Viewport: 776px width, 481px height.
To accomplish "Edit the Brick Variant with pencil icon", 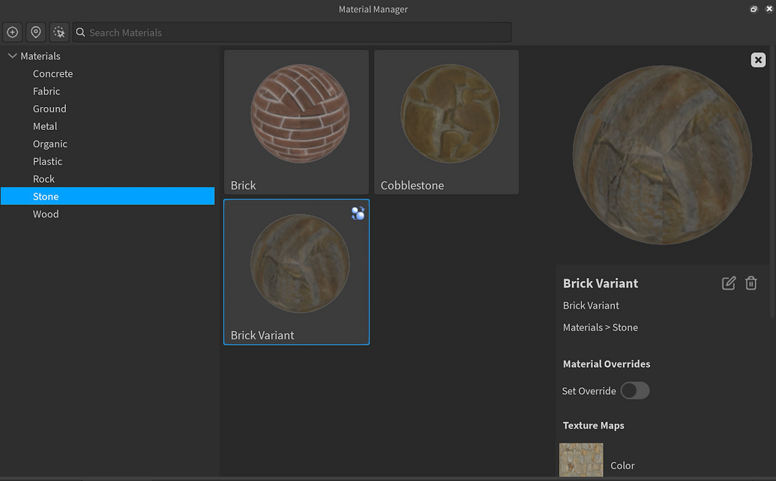I will coord(728,283).
